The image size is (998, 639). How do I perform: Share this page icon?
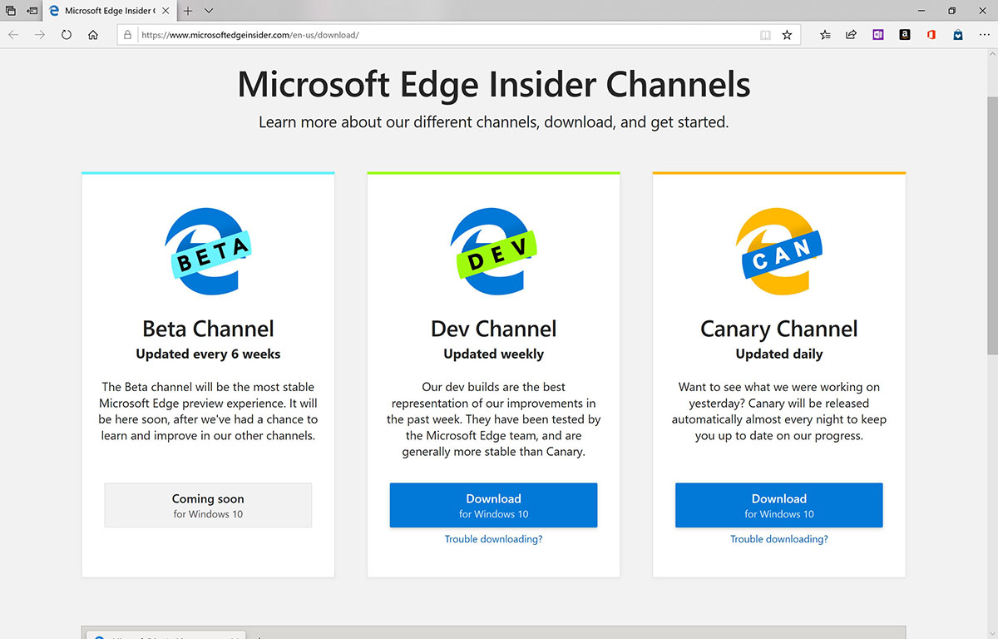(x=851, y=35)
